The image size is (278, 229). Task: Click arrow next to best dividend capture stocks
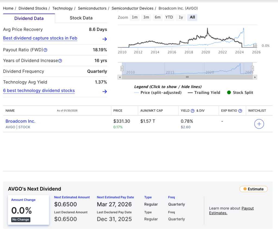pyautogui.click(x=105, y=39)
